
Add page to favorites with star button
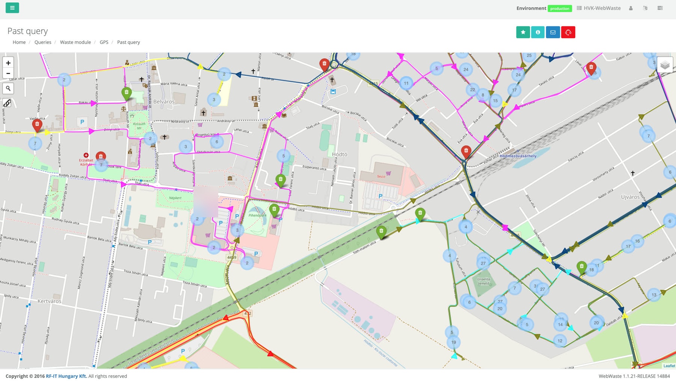click(523, 32)
